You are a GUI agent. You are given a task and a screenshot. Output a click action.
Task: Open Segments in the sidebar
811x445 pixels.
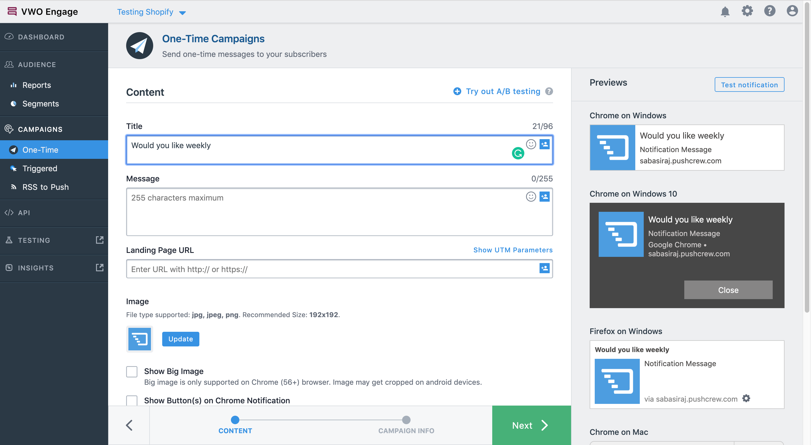[x=40, y=104]
